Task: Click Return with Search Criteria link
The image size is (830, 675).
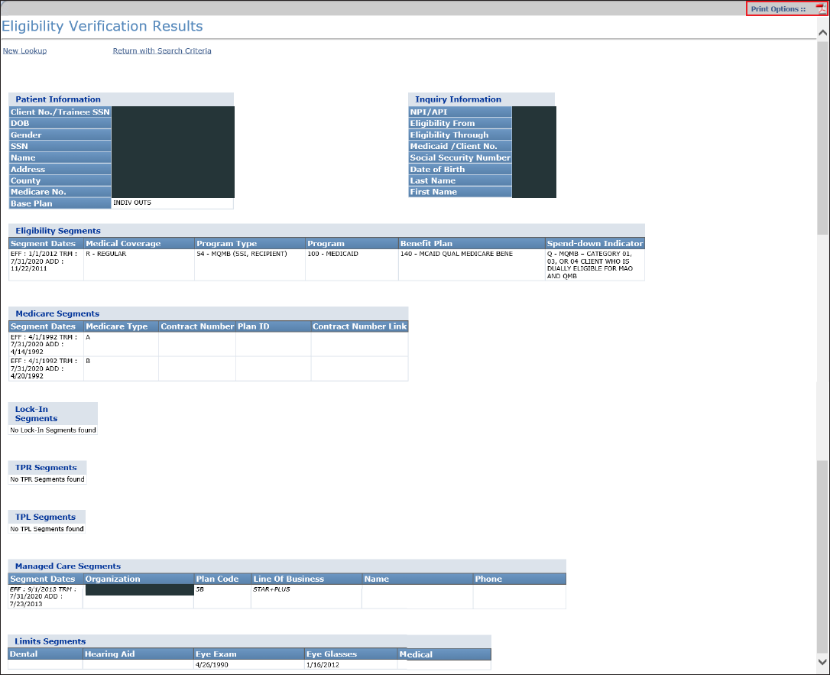Action: point(162,50)
